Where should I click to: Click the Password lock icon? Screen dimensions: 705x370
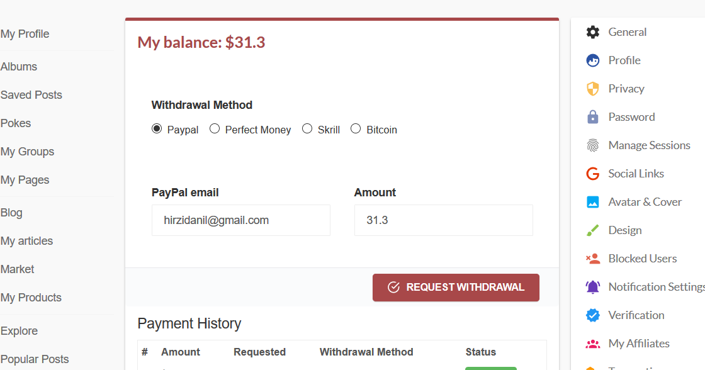[593, 117]
